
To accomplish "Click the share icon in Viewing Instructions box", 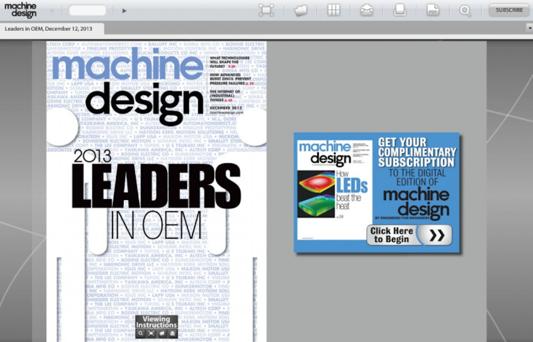I will [162, 333].
